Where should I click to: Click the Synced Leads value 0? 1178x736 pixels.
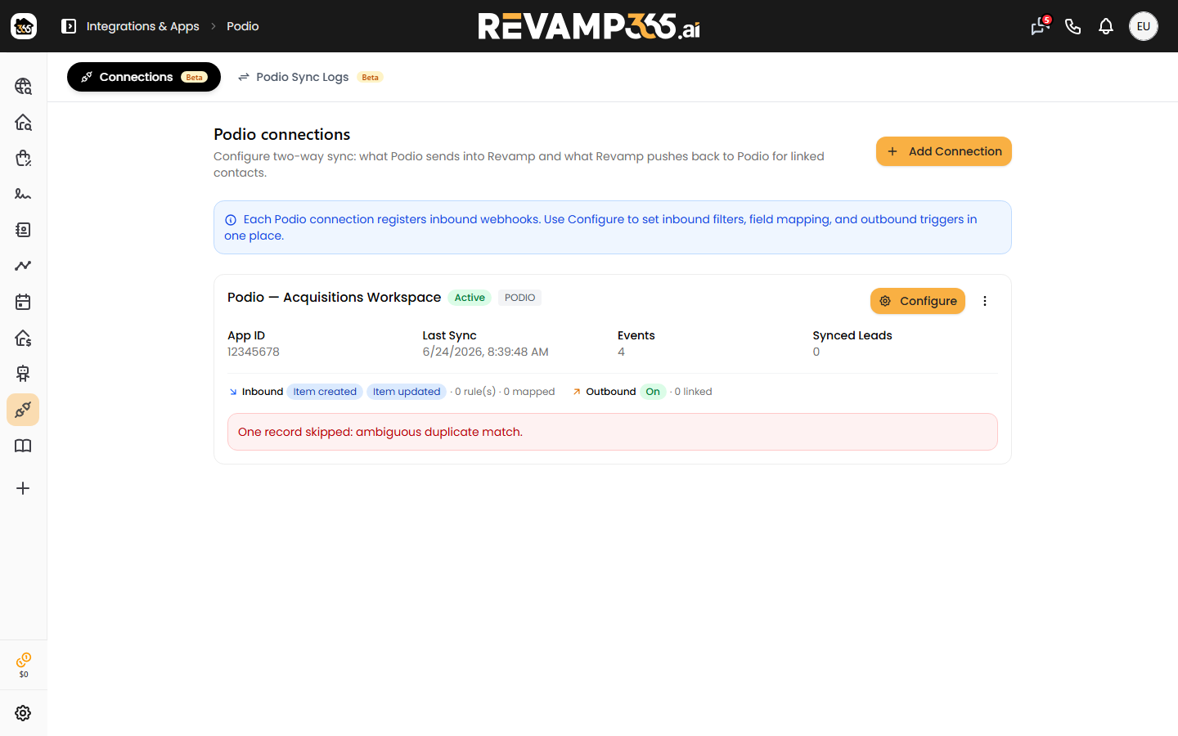pos(816,352)
